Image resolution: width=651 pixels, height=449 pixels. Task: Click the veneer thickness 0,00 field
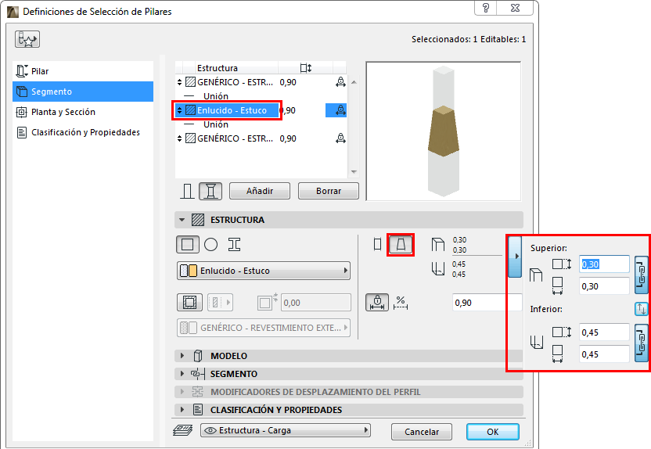(315, 303)
